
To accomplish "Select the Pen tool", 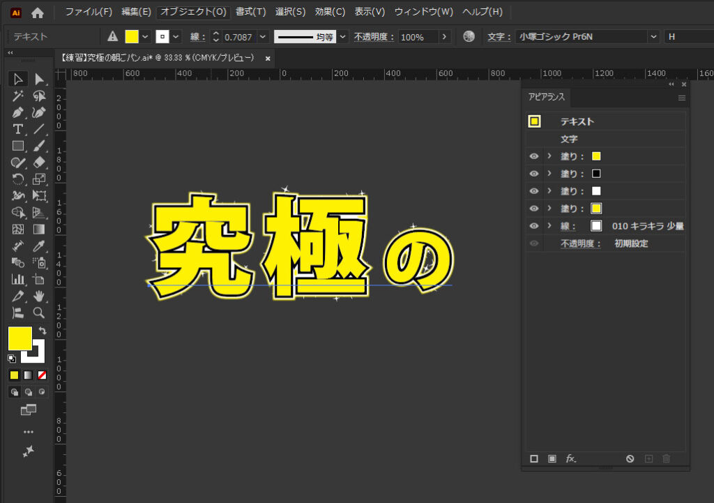I will tap(18, 112).
